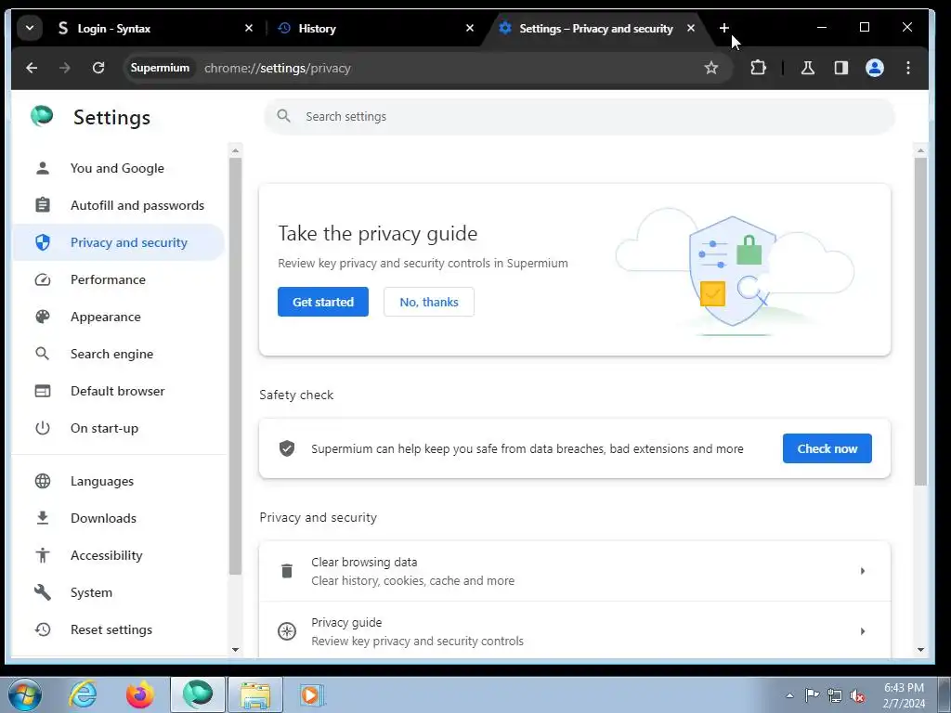Open the three-dot browser menu
The height and width of the screenshot is (713, 951).
click(x=908, y=68)
